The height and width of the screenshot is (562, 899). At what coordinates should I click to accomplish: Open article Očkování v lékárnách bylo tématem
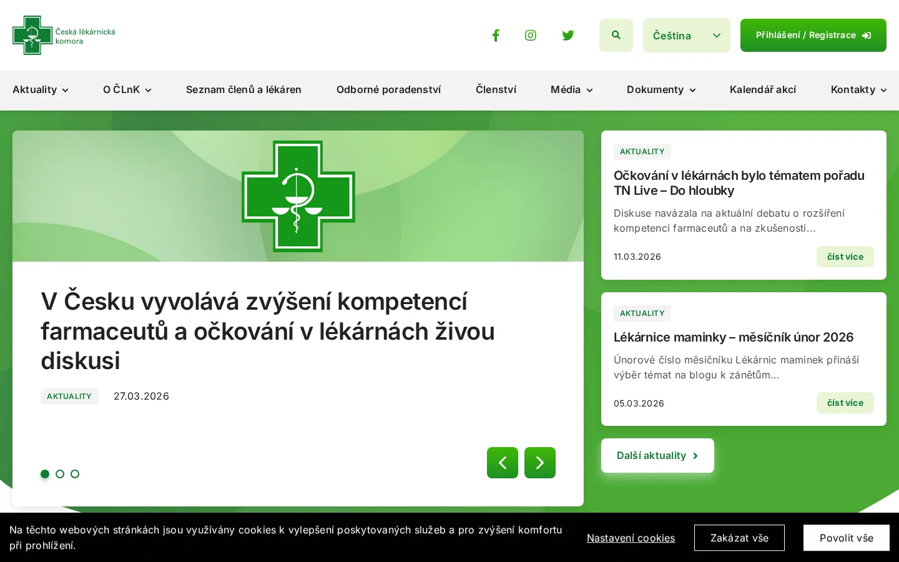point(739,183)
